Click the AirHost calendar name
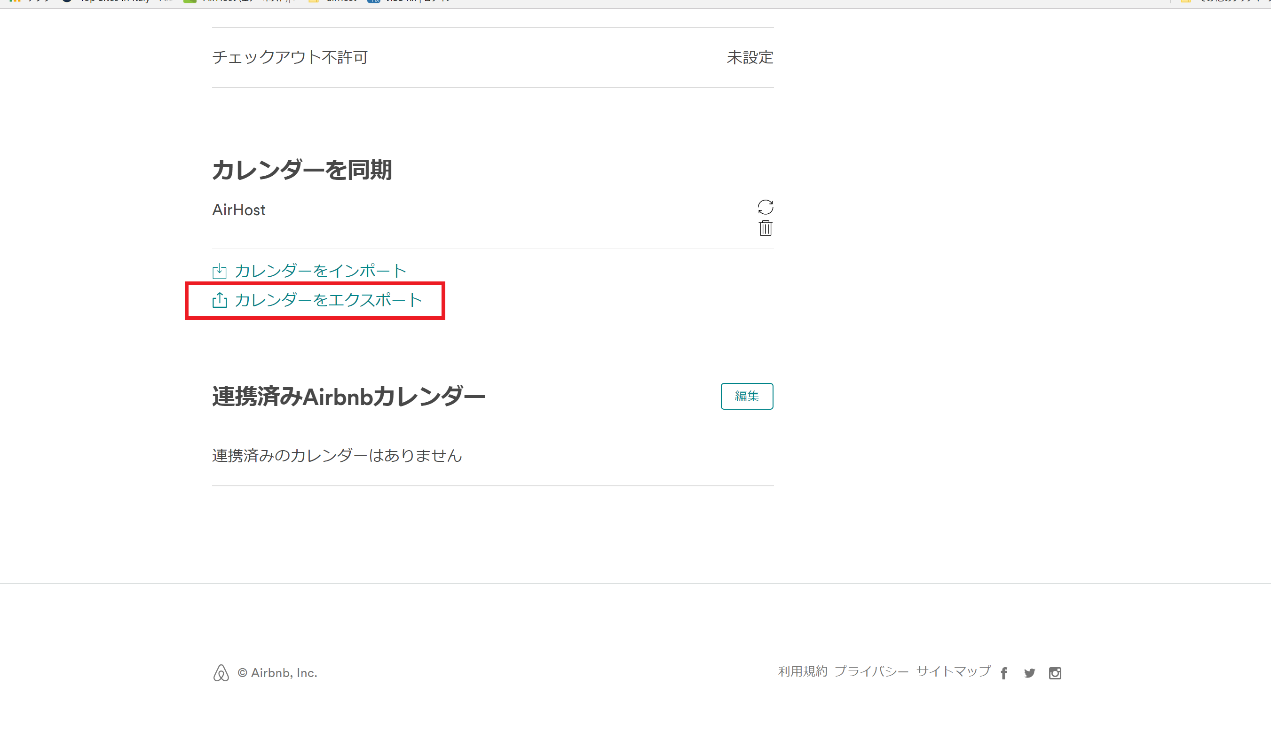1271x748 pixels. coord(238,210)
